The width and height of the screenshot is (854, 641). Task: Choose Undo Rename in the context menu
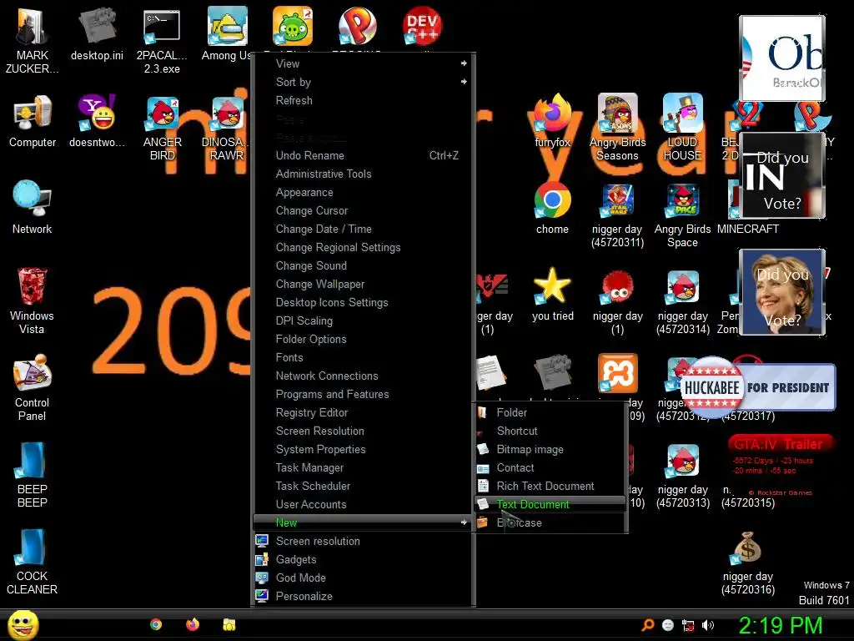point(363,155)
